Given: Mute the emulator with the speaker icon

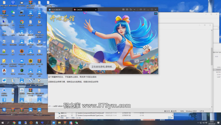Looking at the screenshot, I should [x=127, y=9].
